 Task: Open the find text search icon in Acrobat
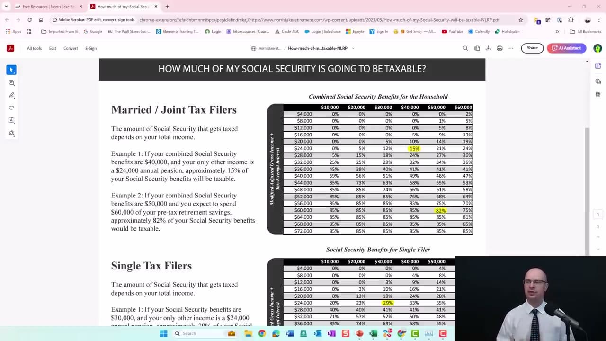pos(465,48)
